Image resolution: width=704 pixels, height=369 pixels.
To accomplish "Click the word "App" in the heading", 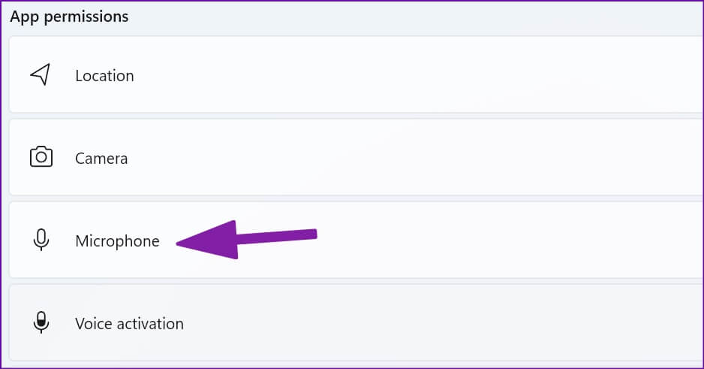I will click(24, 17).
